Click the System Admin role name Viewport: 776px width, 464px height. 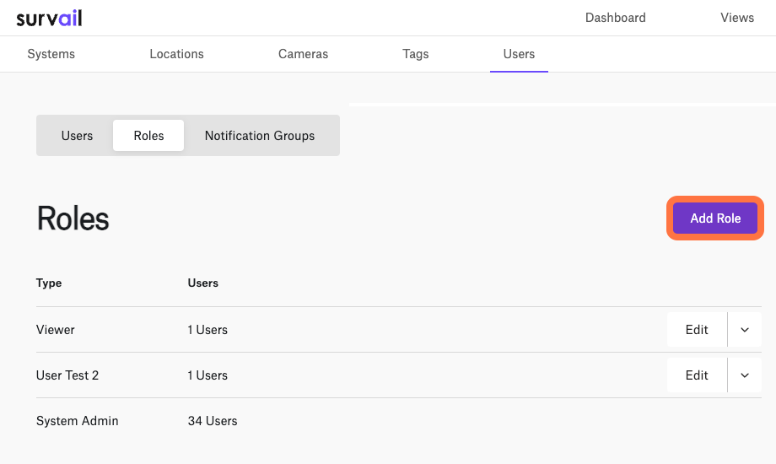tap(78, 421)
